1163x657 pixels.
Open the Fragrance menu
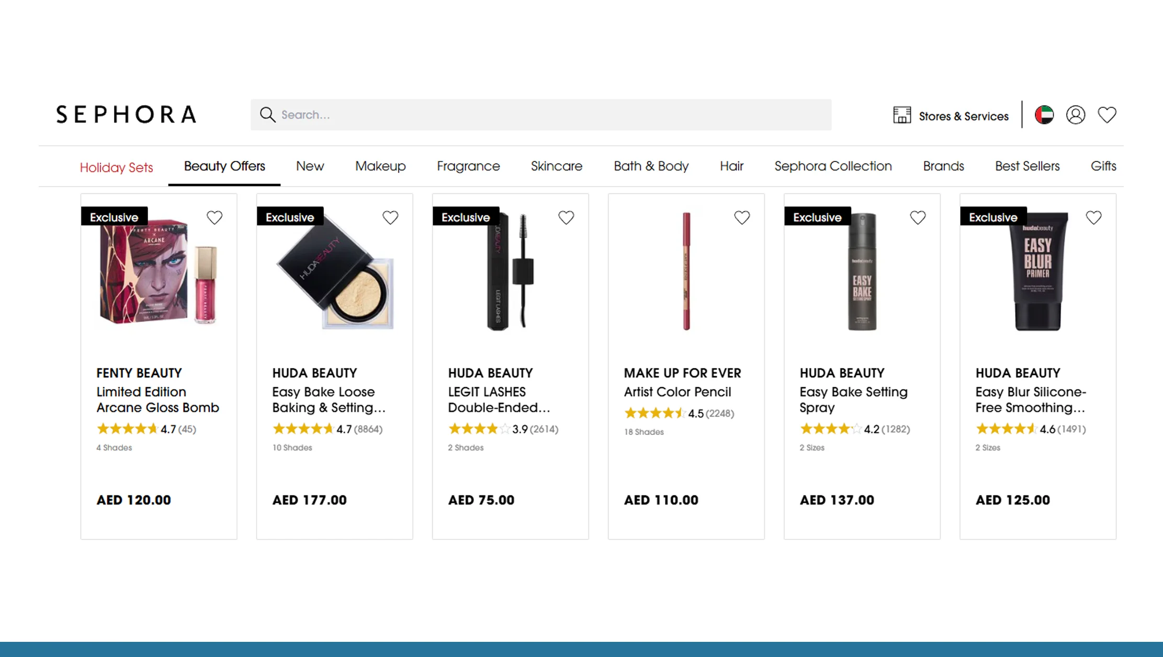[x=468, y=166]
